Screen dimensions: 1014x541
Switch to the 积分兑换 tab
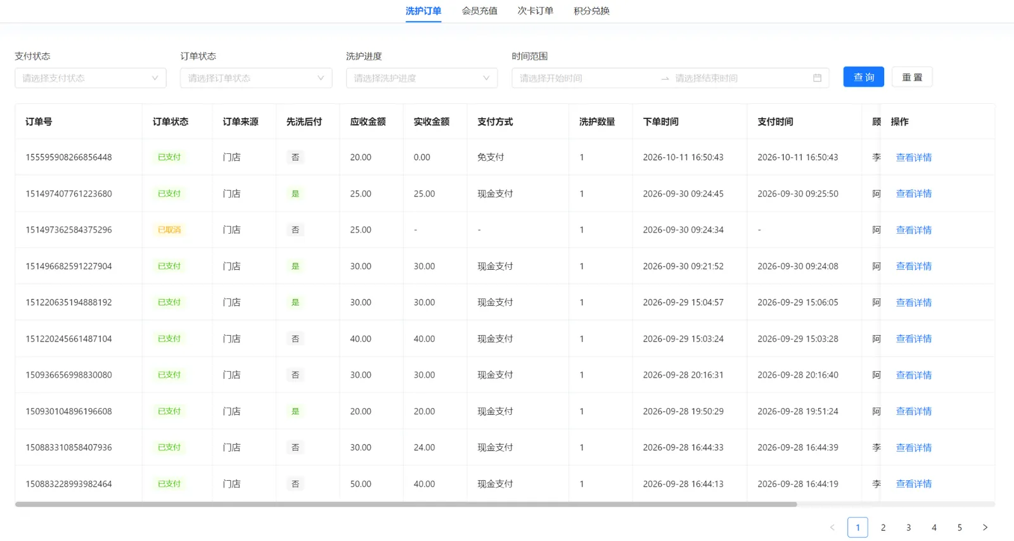pos(592,11)
